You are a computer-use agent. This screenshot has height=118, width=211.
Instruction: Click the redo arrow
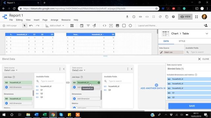coord(38,26)
